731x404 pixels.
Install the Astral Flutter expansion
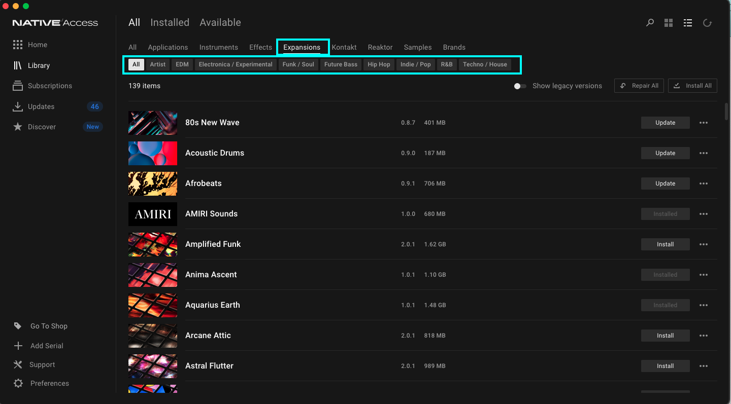click(666, 366)
